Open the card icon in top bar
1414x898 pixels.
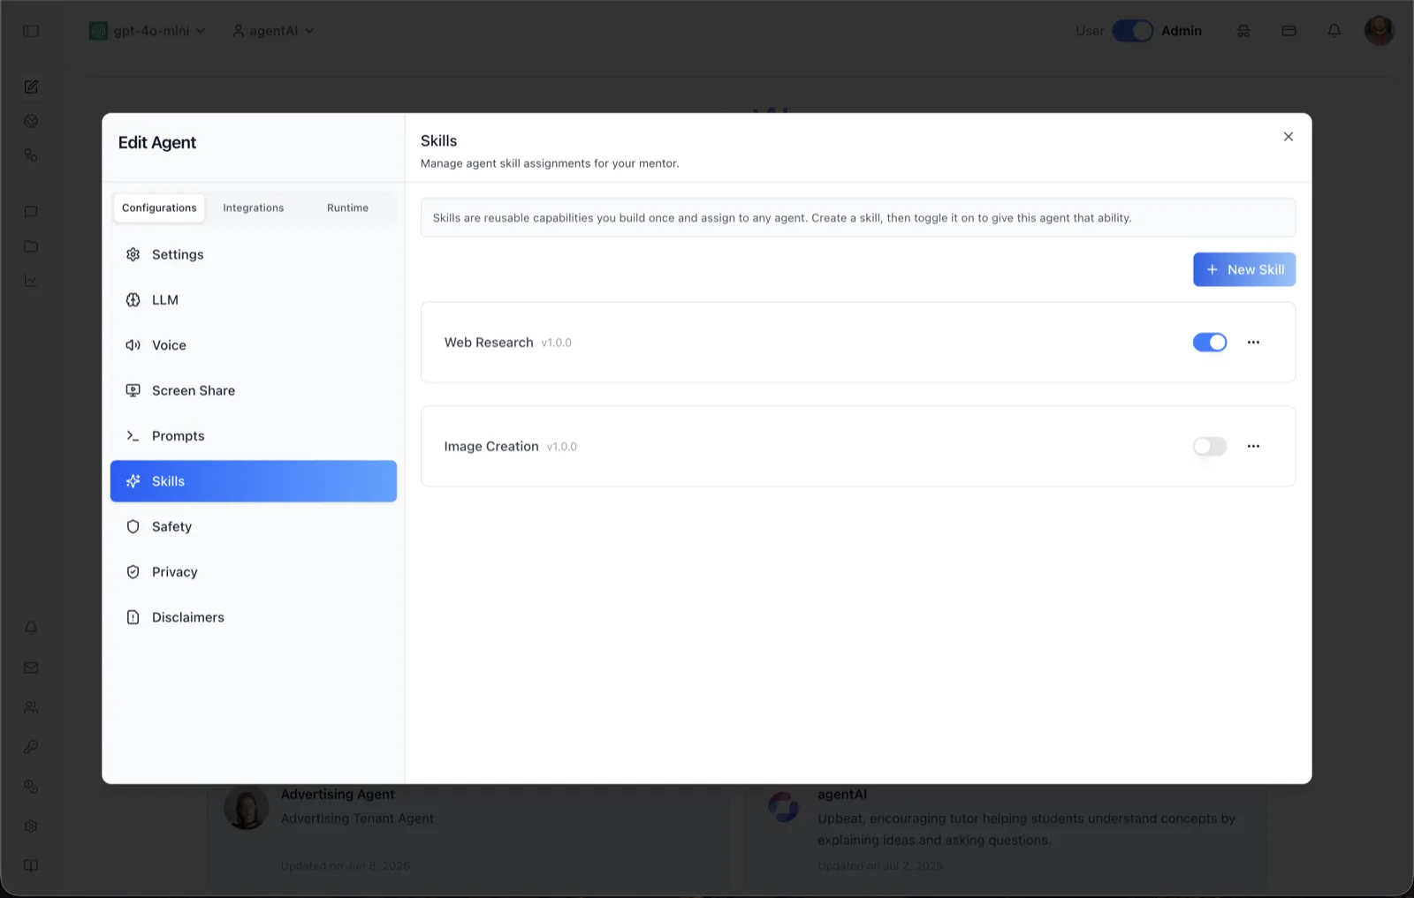(x=1289, y=31)
